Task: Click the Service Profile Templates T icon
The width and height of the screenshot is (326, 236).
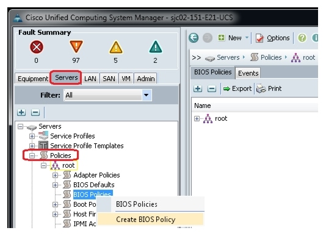Action: (x=43, y=145)
